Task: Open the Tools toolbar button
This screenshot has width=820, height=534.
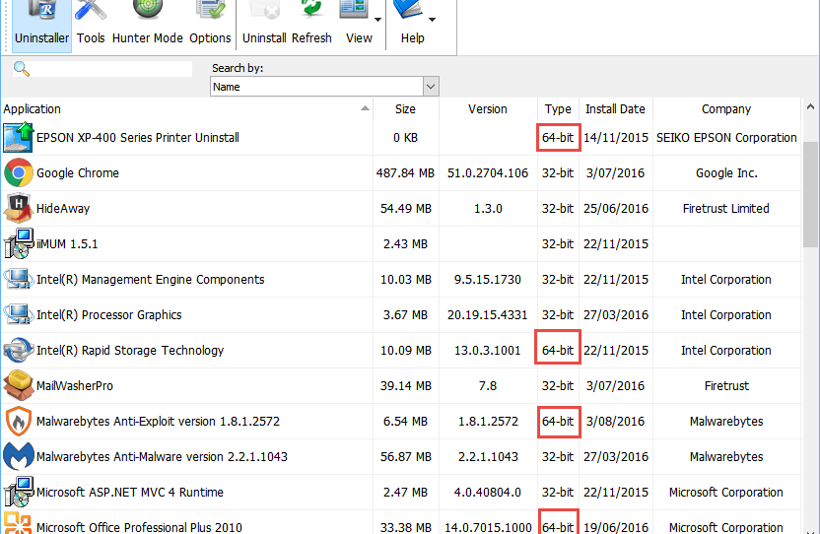Action: (91, 24)
